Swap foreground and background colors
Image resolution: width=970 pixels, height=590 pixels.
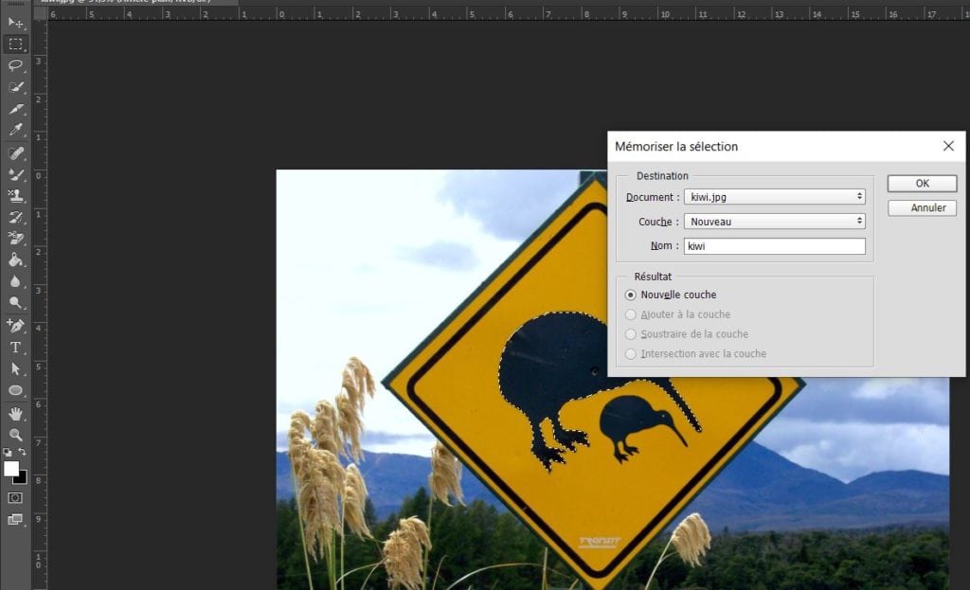pyautogui.click(x=22, y=452)
